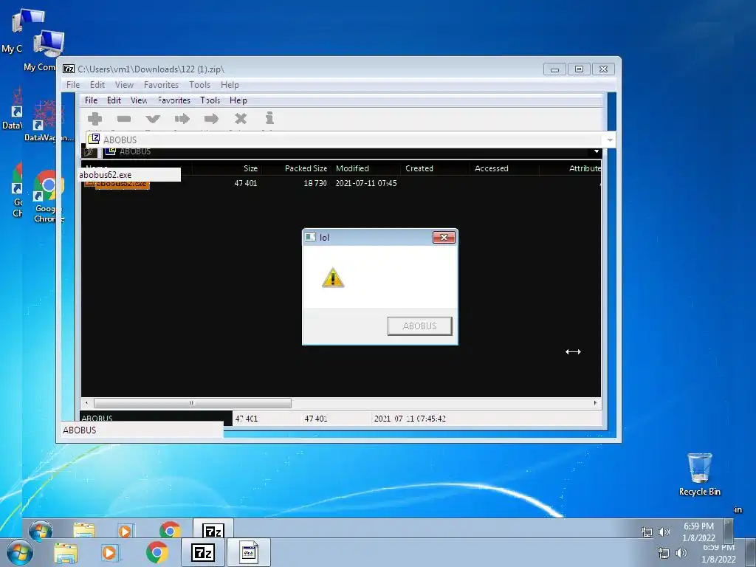Open the grayed File menu in upper menu bar
Image resolution: width=756 pixels, height=567 pixels.
click(73, 85)
